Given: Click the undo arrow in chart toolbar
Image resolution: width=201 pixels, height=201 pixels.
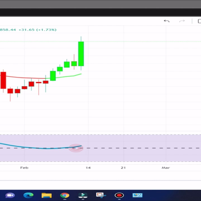Looking at the screenshot, I should coord(167,21).
